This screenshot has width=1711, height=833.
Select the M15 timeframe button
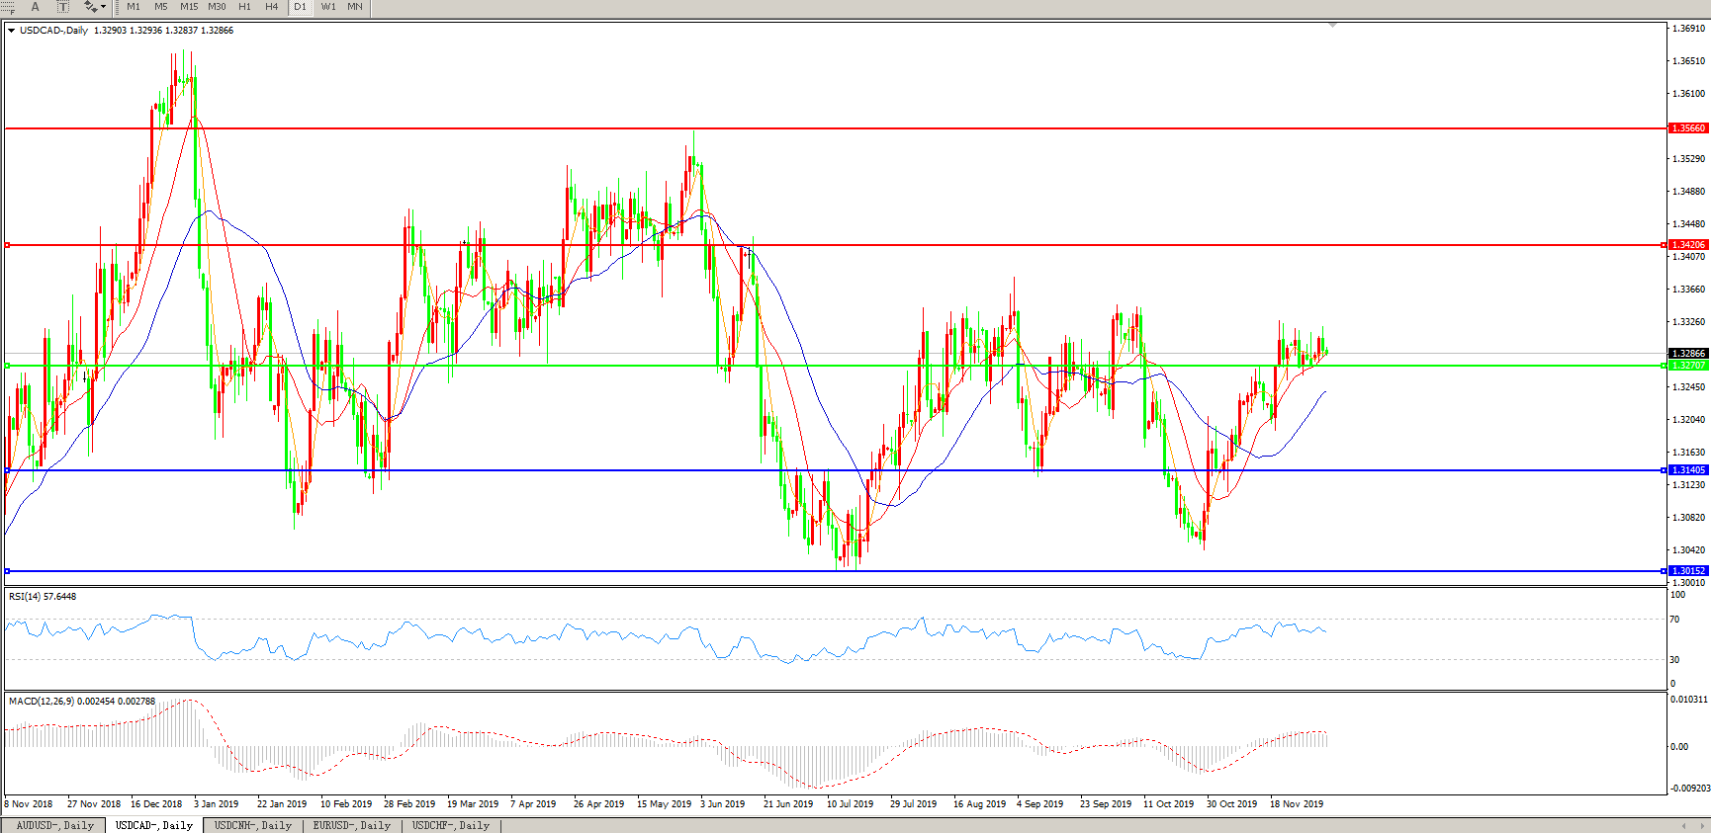189,7
